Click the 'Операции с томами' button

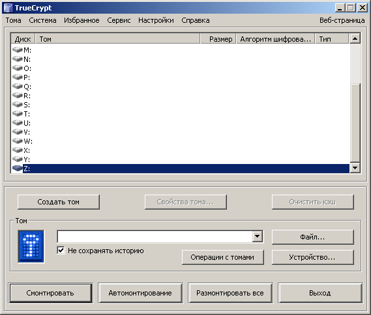click(222, 257)
